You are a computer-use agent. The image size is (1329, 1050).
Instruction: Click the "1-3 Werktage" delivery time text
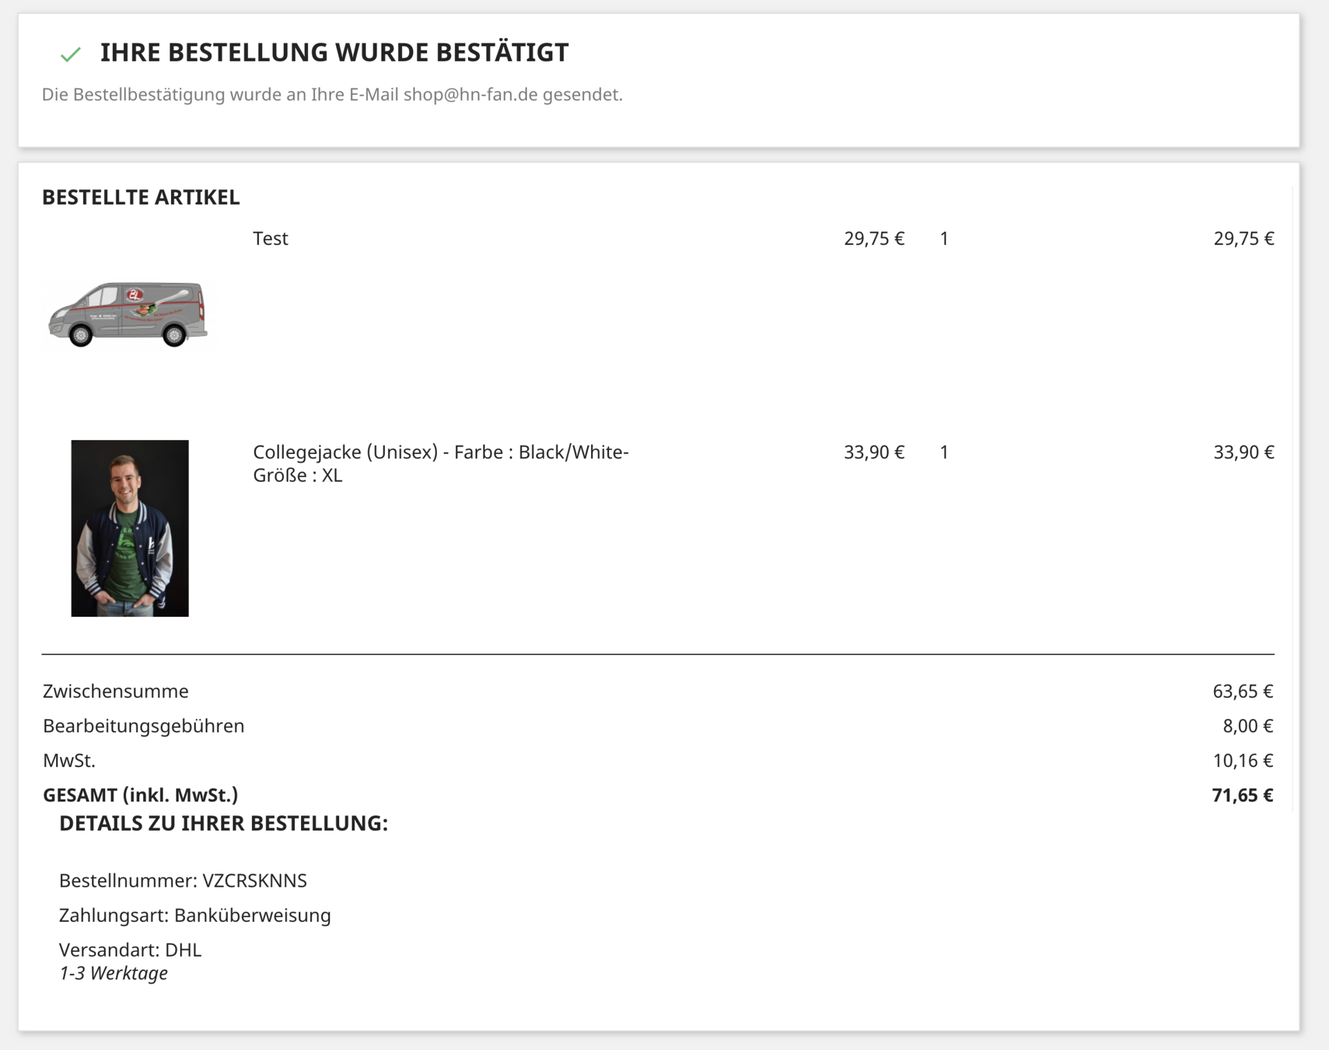(x=114, y=972)
